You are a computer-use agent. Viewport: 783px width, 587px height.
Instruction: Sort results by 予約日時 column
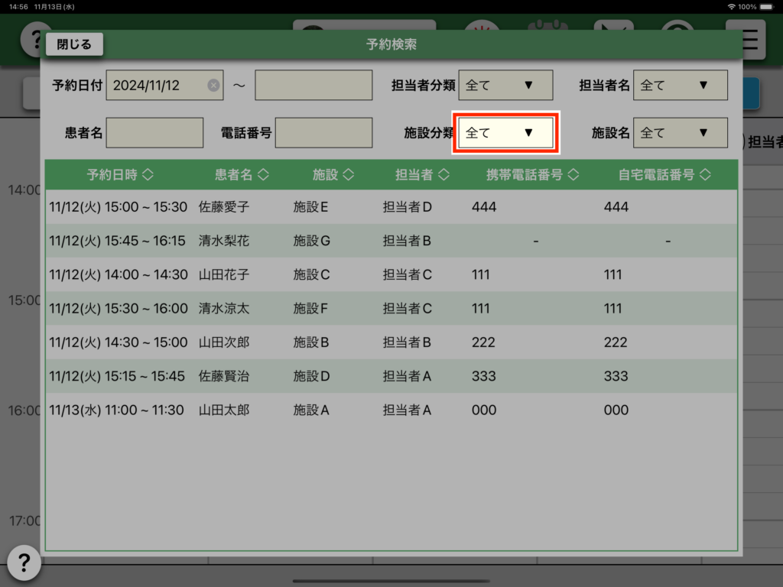click(x=120, y=175)
